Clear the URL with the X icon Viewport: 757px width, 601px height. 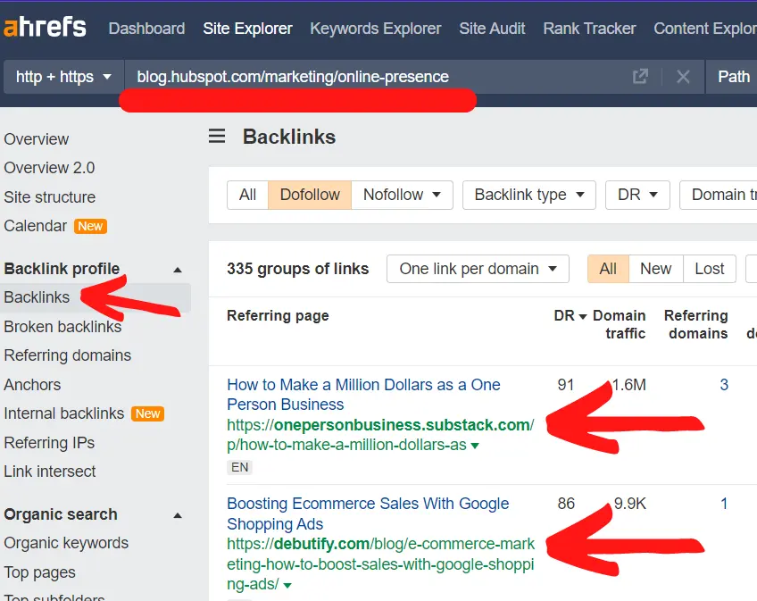pos(683,76)
